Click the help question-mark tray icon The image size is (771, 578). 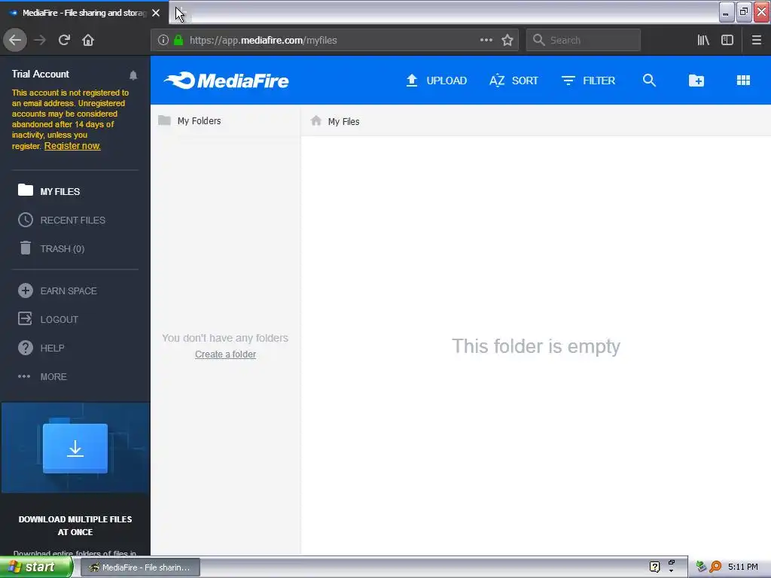pos(654,567)
